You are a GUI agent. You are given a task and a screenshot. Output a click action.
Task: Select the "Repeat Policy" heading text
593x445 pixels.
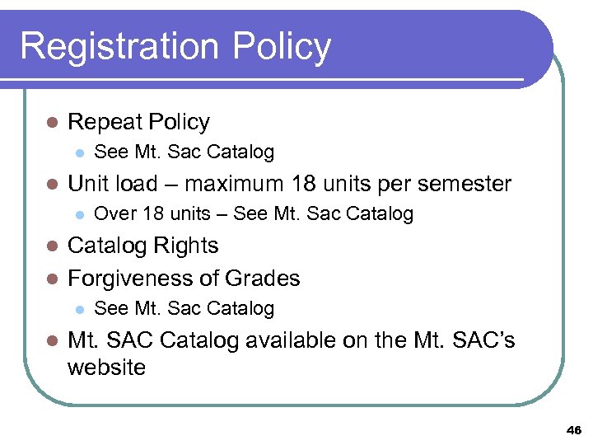click(138, 122)
